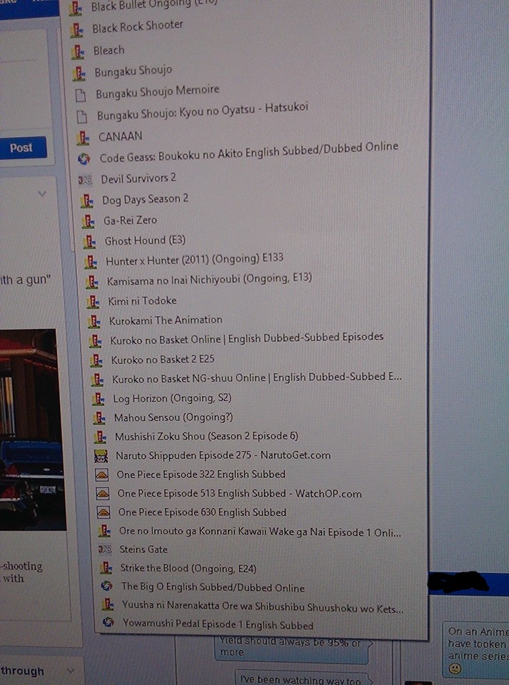This screenshot has height=685, width=509.
Task: Click the blue Post button
Action: click(x=21, y=148)
